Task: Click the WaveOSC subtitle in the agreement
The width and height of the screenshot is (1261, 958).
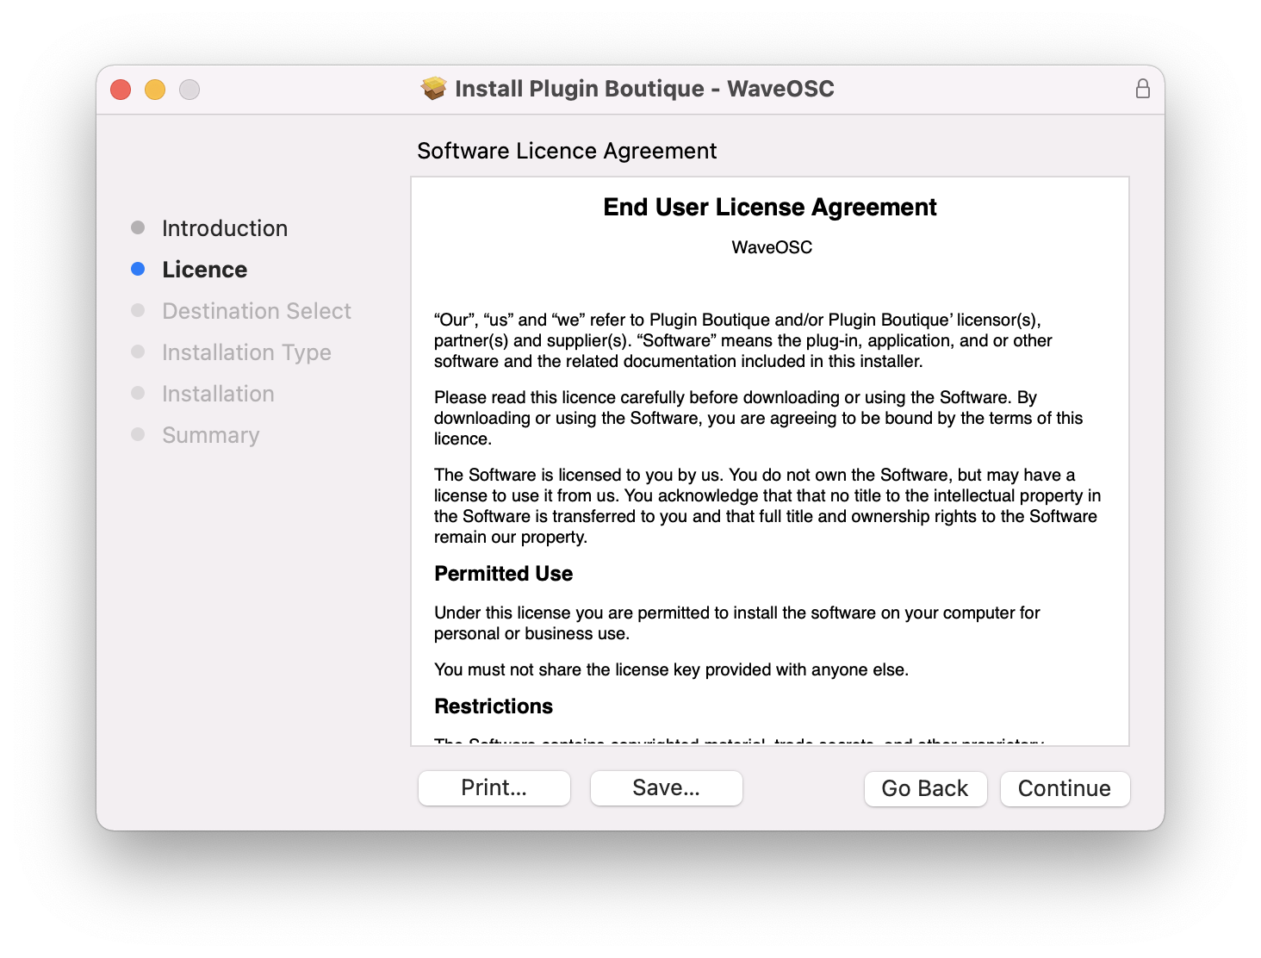Action: 772,247
